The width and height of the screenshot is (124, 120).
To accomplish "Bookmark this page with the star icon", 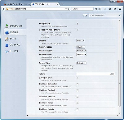I will pos(96,9).
